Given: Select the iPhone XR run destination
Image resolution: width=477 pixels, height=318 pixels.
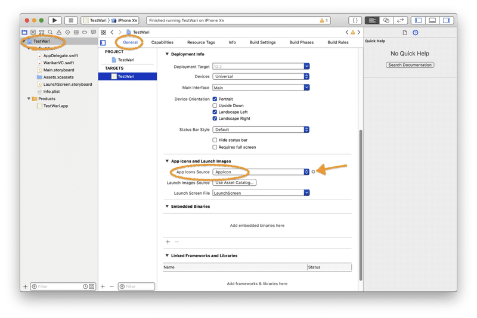Looking at the screenshot, I should 125,20.
